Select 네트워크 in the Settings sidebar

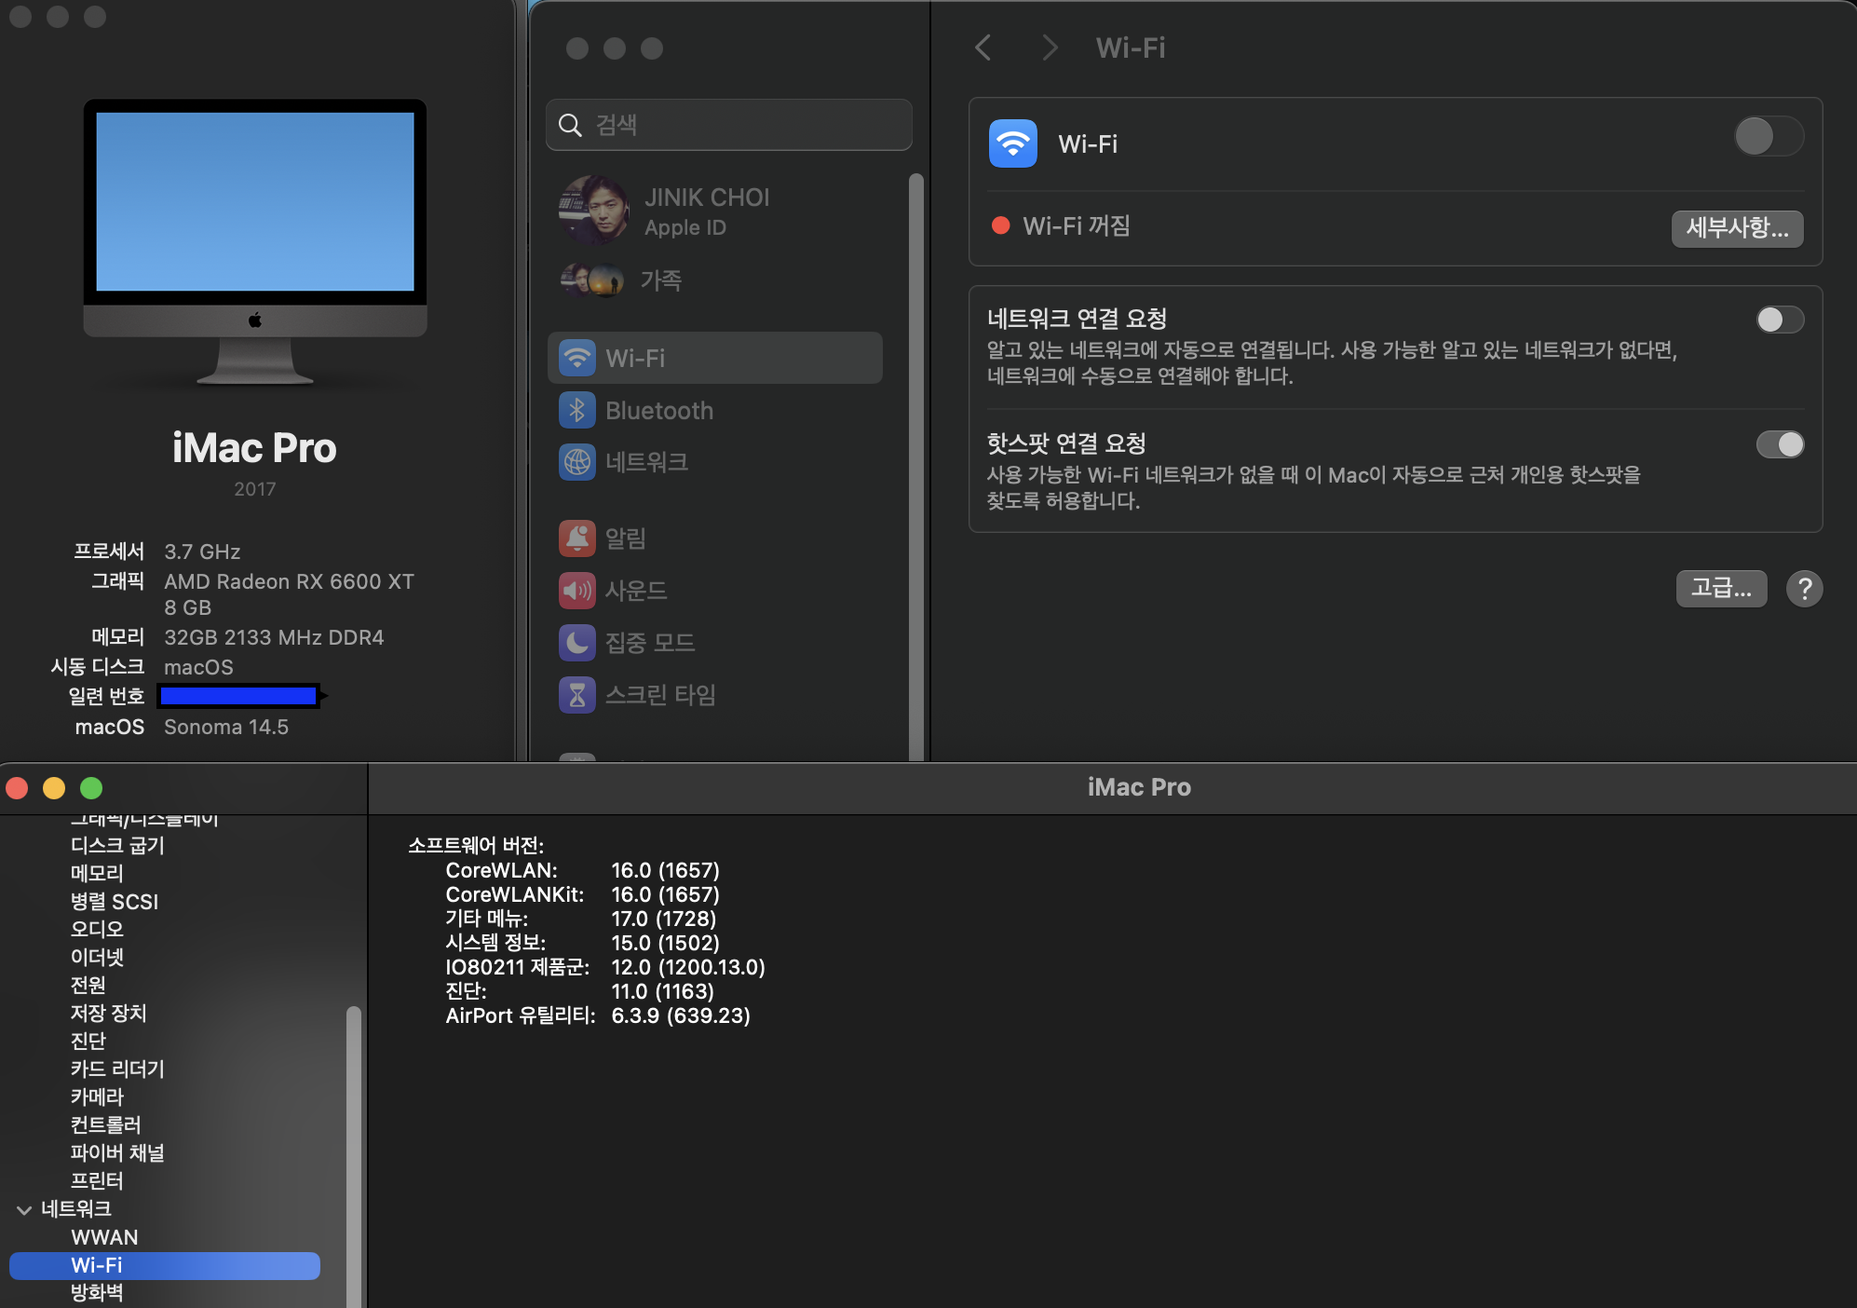pos(714,462)
